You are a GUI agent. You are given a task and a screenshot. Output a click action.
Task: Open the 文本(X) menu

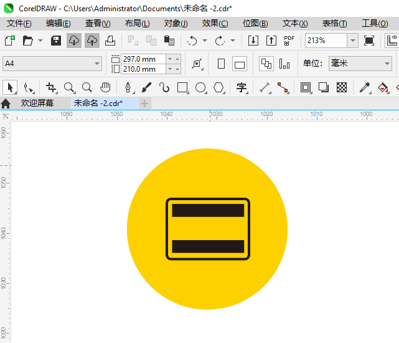pyautogui.click(x=295, y=24)
